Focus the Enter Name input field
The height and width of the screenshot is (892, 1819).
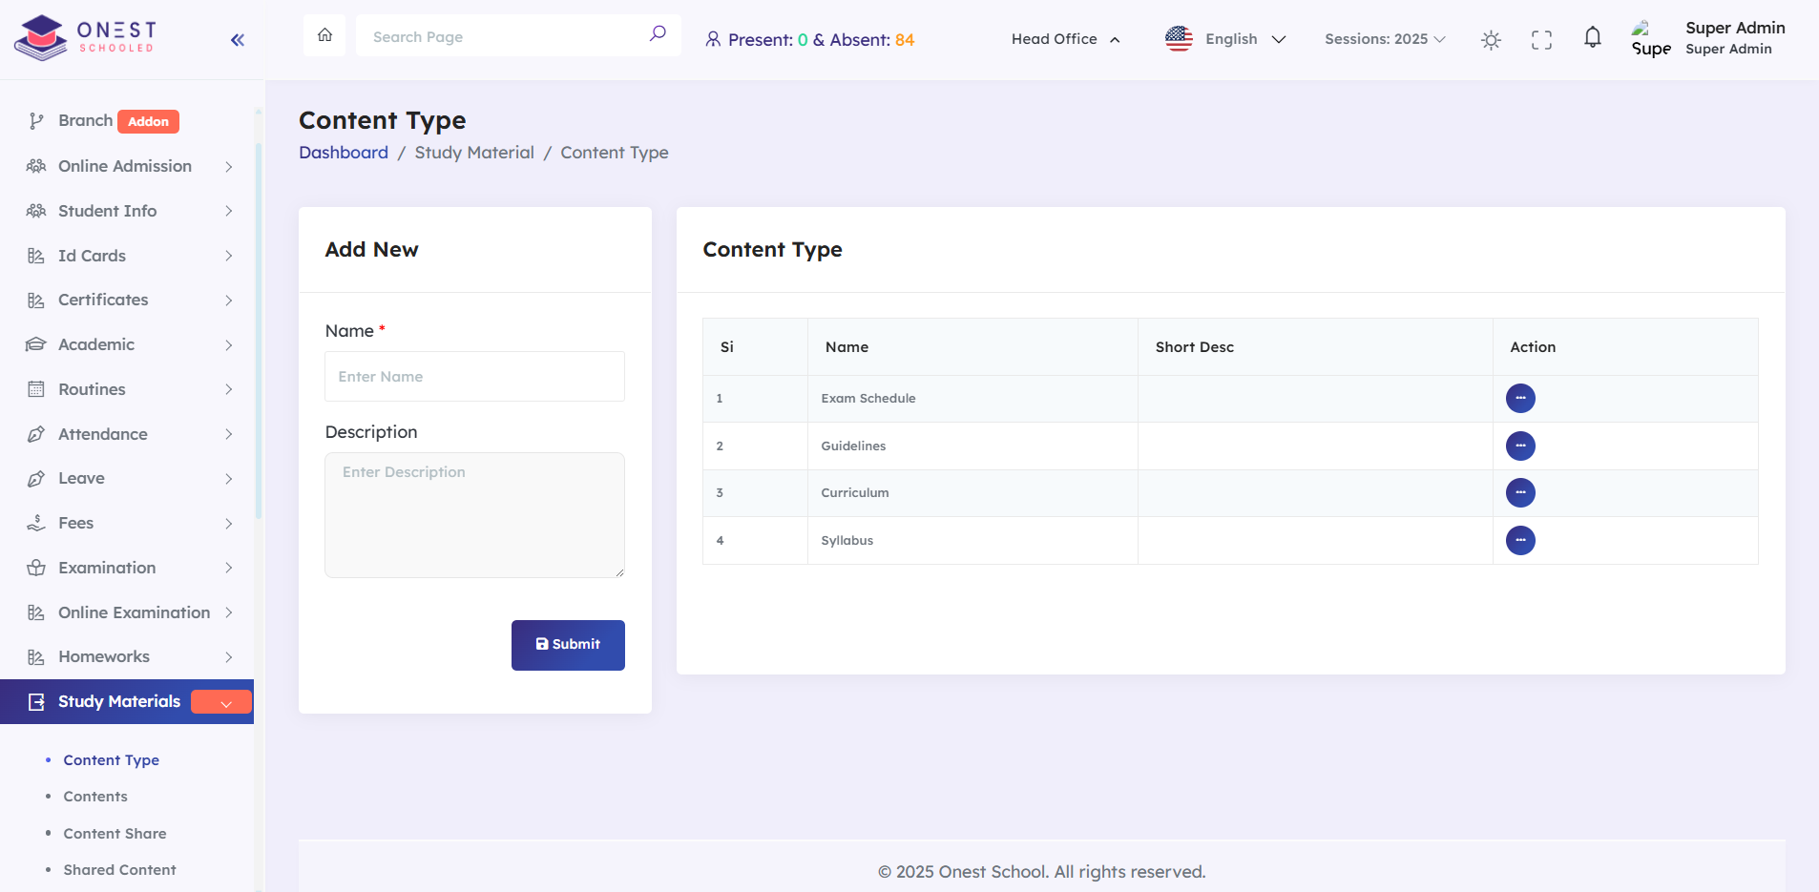point(474,377)
